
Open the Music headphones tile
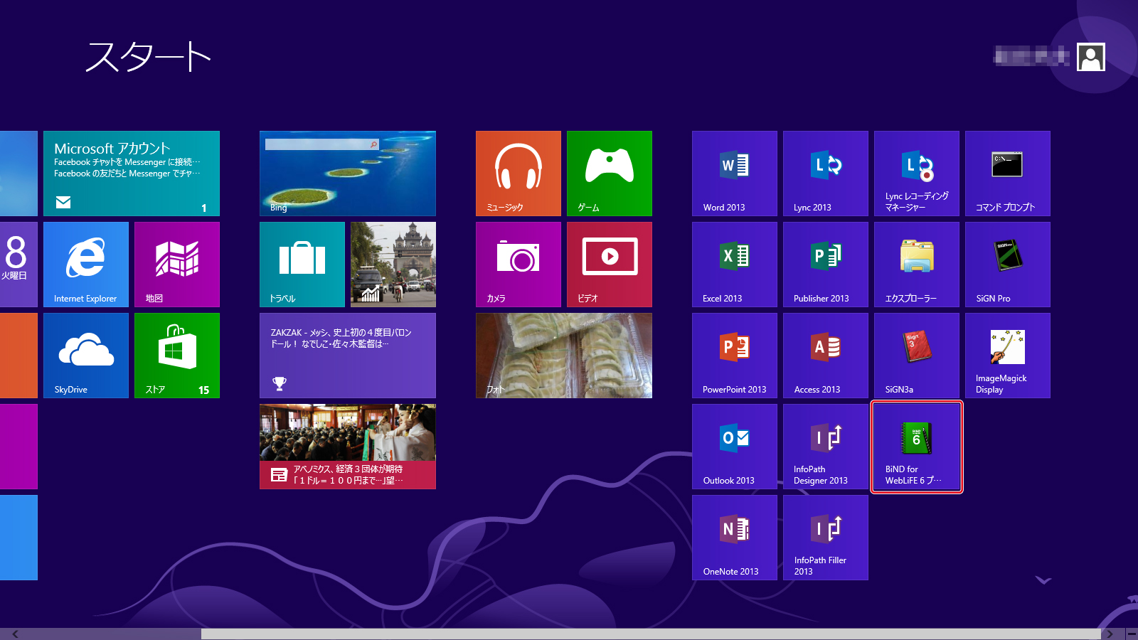click(x=519, y=174)
